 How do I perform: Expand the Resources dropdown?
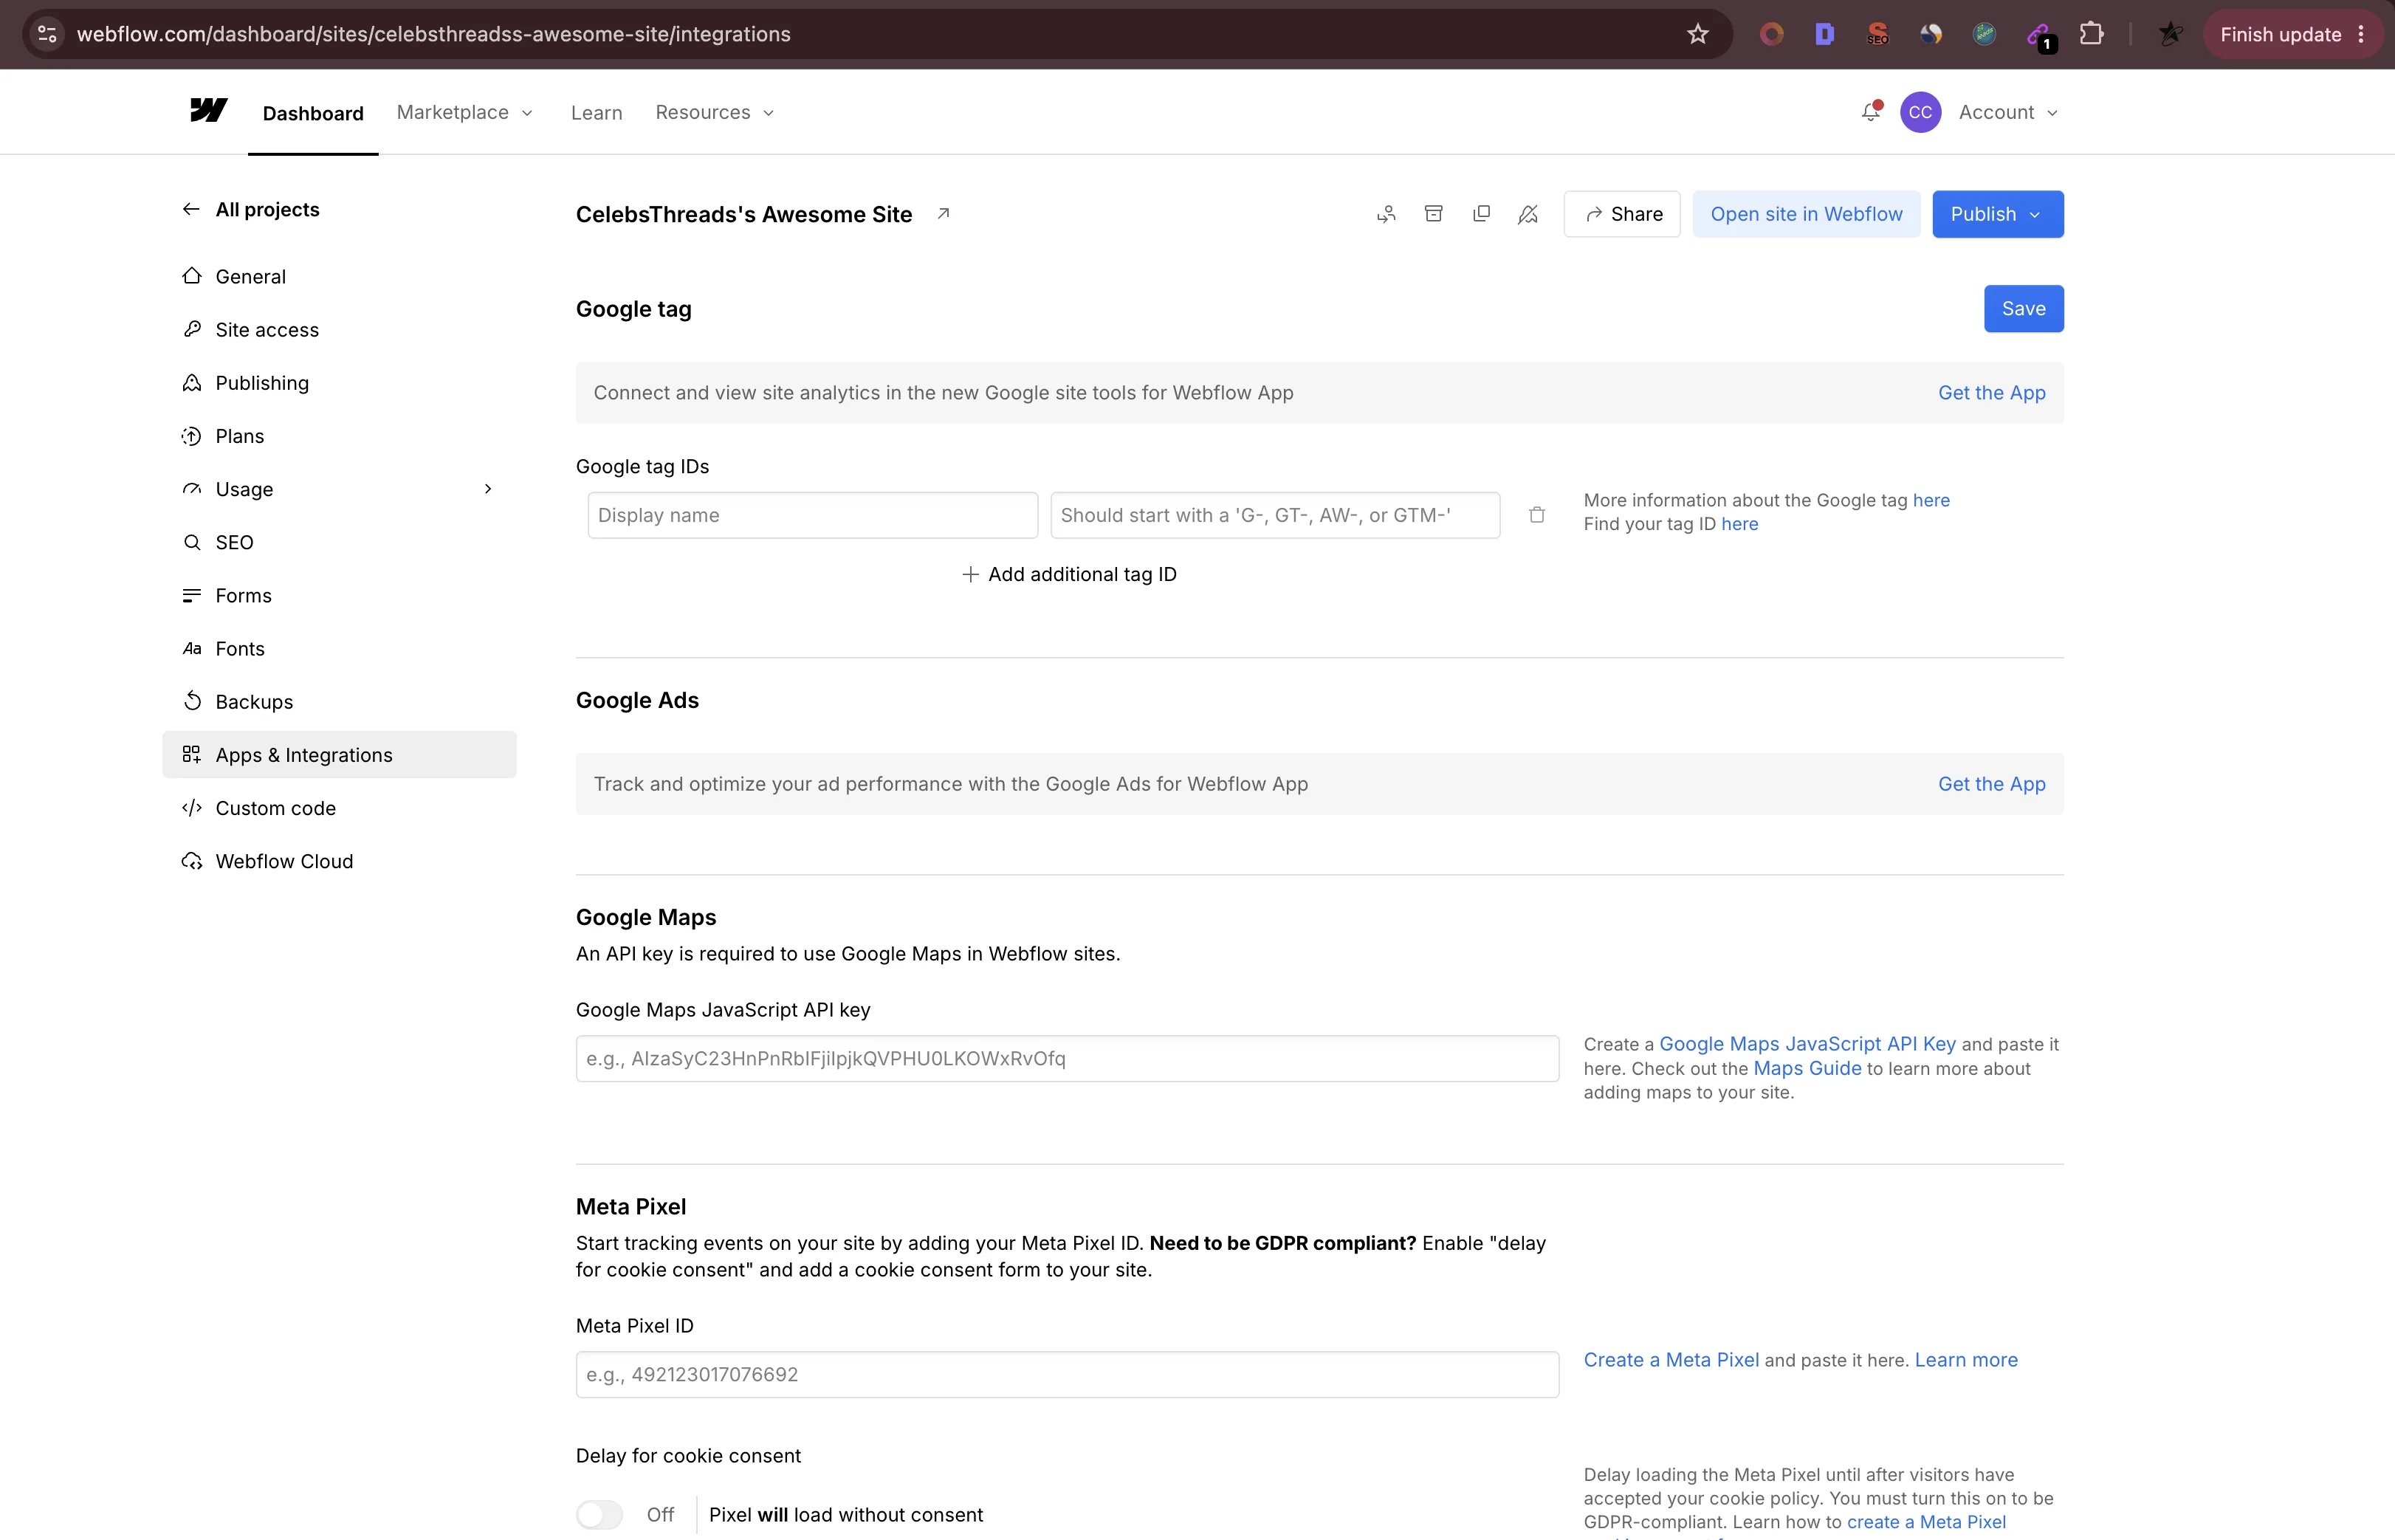[715, 112]
